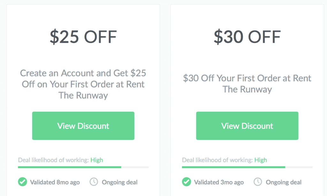
Task: Click the "$30 Off Your First Order" description
Action: 247,84
